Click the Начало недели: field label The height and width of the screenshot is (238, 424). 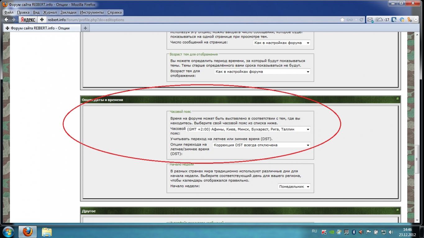[x=185, y=186]
